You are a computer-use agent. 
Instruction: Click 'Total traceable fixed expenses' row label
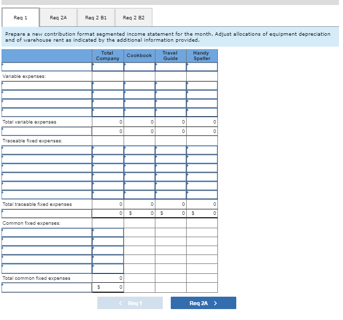37,204
